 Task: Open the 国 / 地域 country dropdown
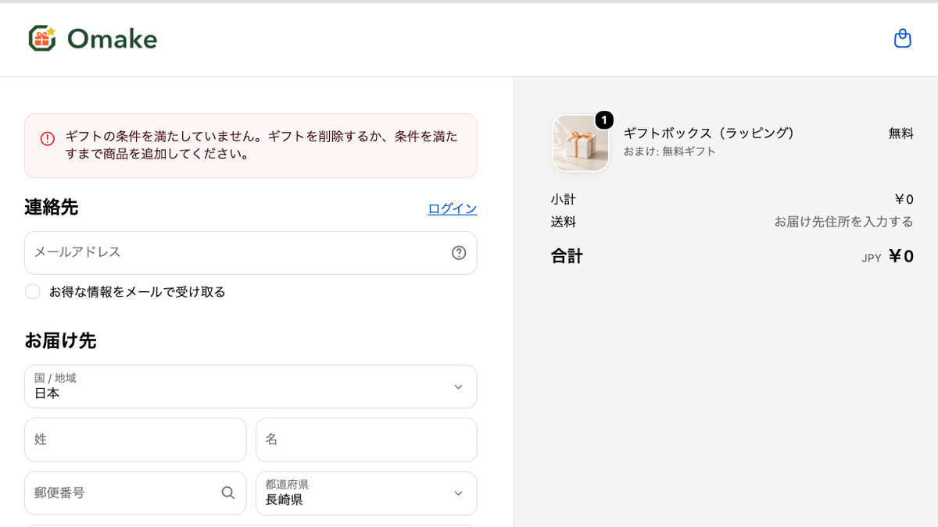tap(251, 386)
